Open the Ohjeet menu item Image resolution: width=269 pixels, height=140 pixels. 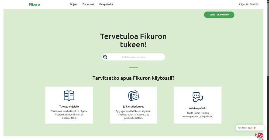click(74, 4)
